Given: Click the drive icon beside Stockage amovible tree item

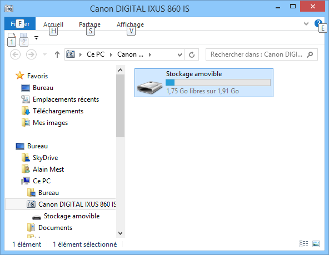Looking at the screenshot, I should point(37,217).
